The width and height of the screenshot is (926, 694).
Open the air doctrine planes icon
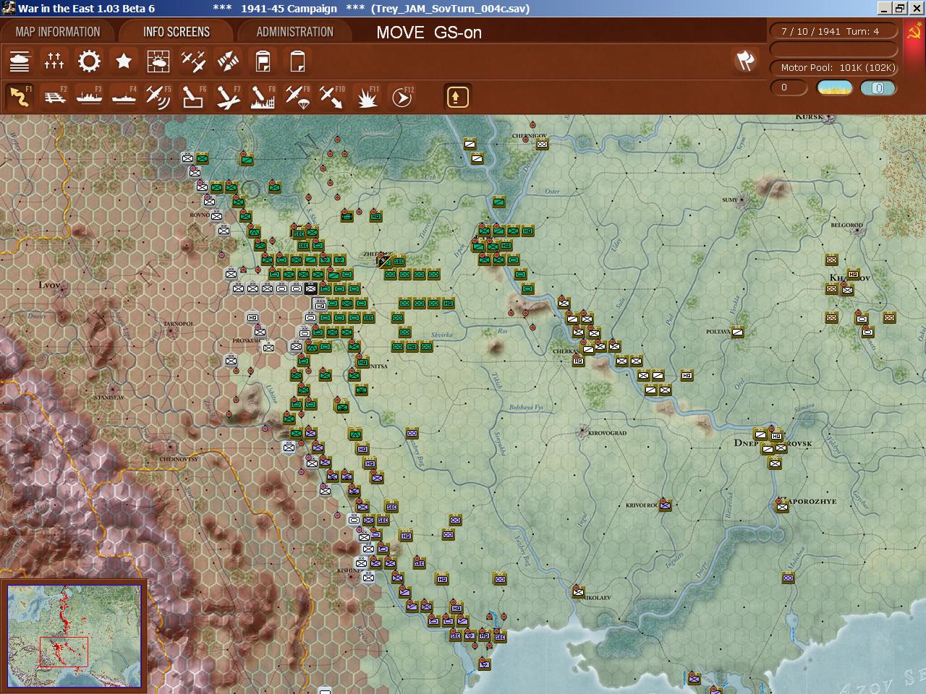[x=193, y=61]
